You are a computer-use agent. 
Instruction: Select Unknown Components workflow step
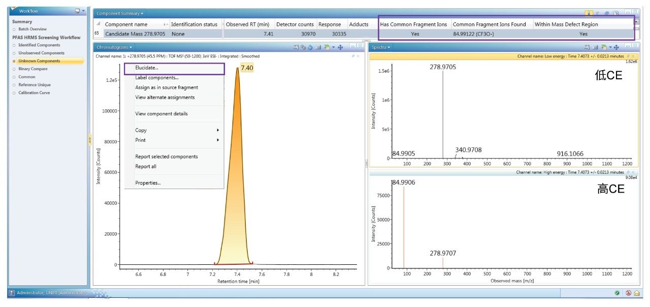(x=39, y=61)
